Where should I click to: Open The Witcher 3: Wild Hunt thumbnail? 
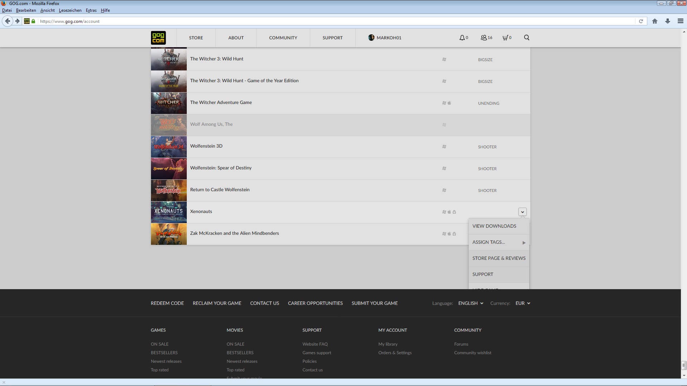pos(169,60)
